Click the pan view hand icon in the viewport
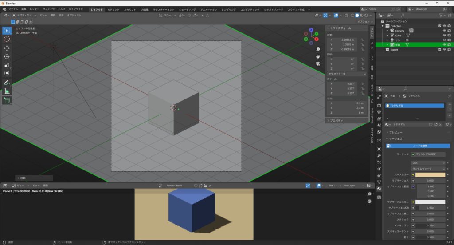Screen dimensions: 454x245 [318, 56]
